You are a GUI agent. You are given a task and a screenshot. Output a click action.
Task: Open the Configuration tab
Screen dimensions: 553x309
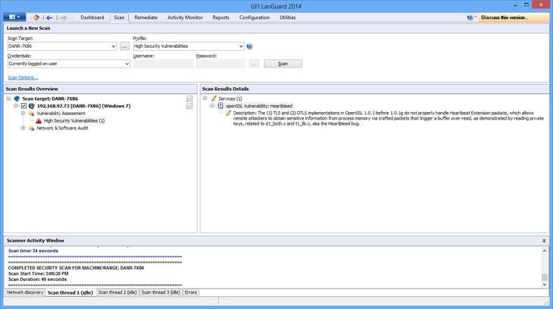point(255,17)
